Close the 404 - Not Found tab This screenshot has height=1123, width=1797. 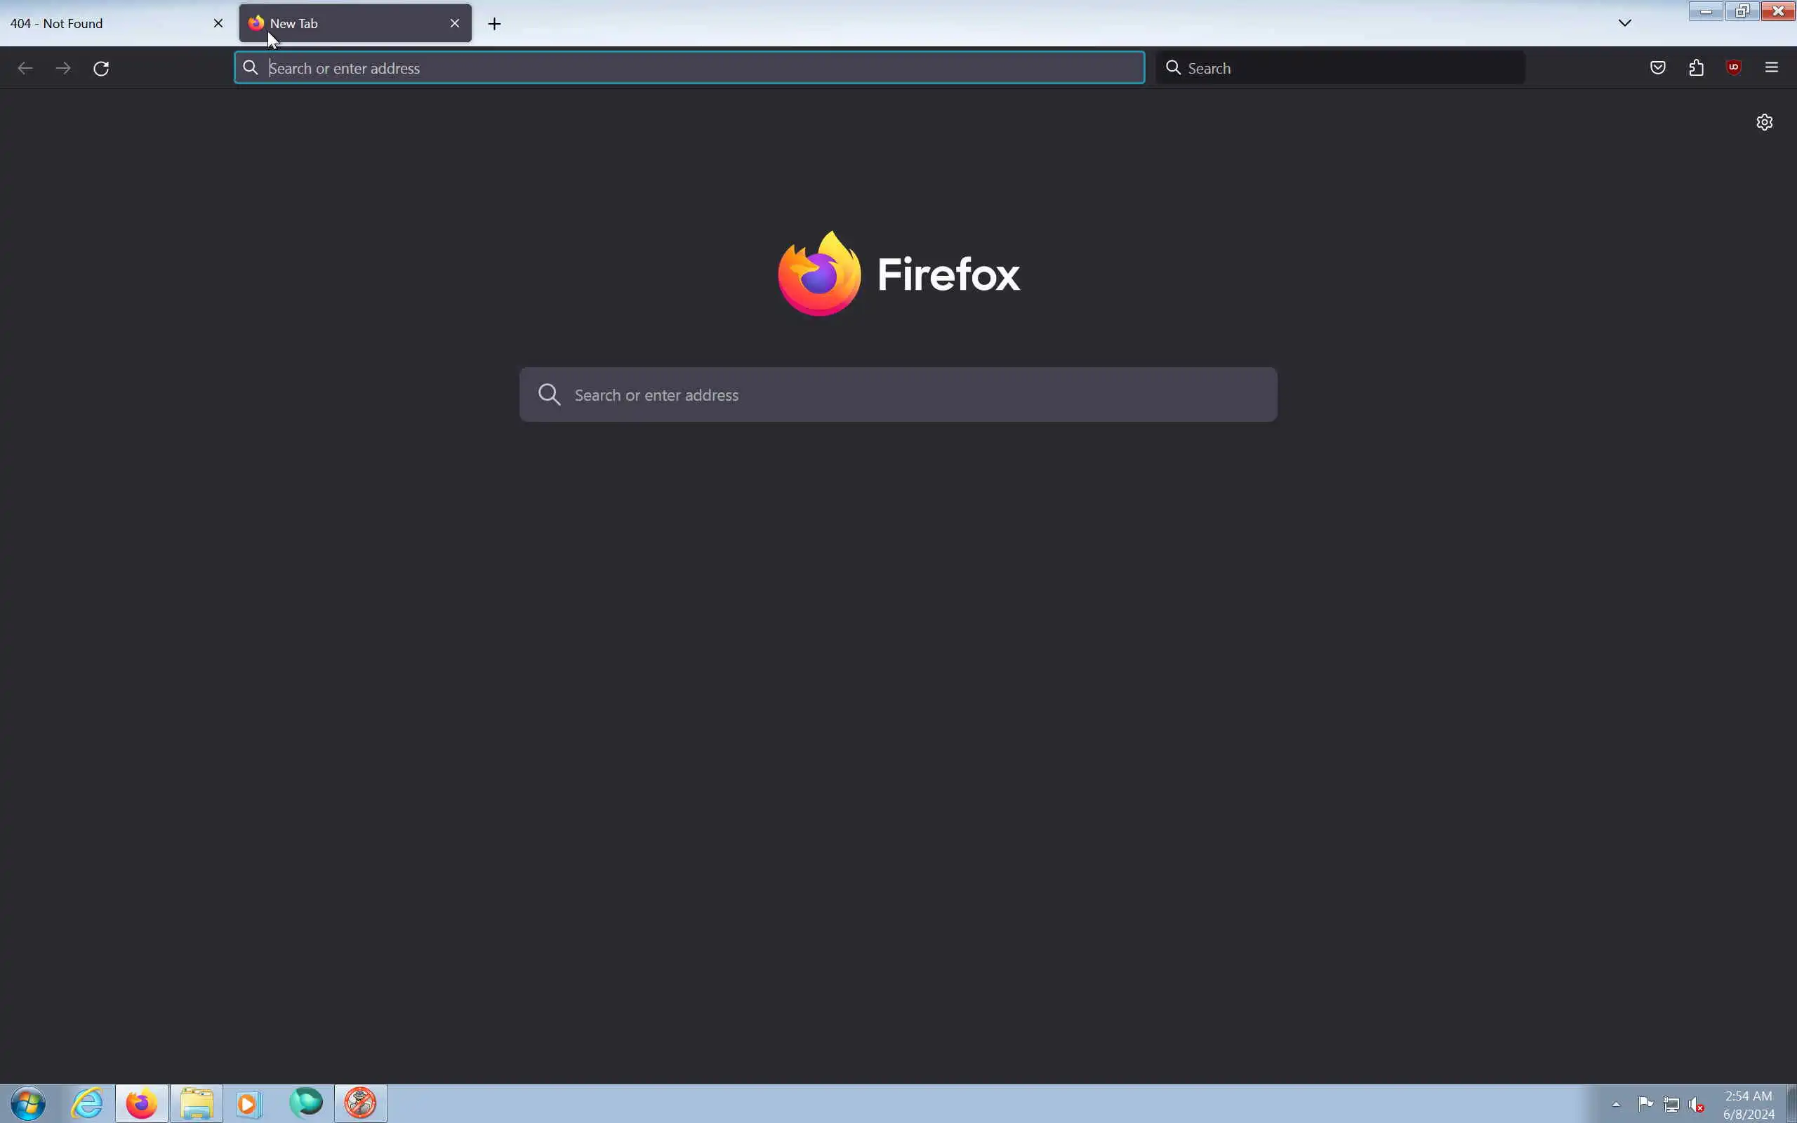pos(218,24)
